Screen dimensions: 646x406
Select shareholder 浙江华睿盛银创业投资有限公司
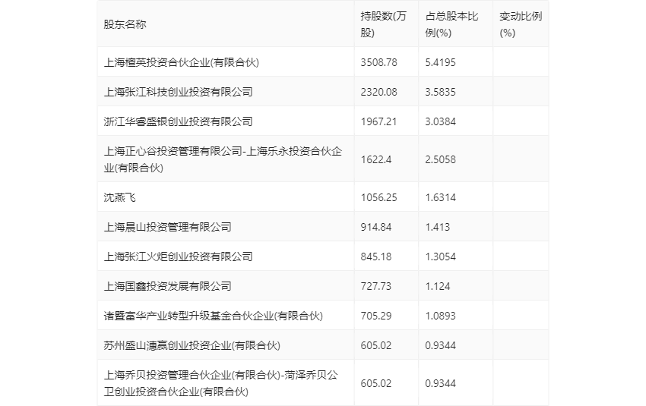[178, 121]
